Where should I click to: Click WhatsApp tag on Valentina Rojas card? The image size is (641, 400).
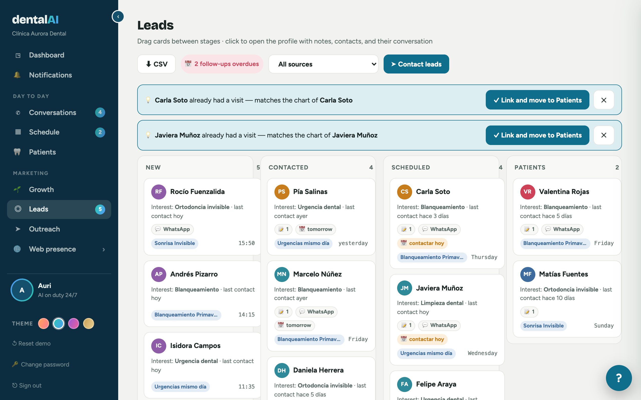point(562,229)
